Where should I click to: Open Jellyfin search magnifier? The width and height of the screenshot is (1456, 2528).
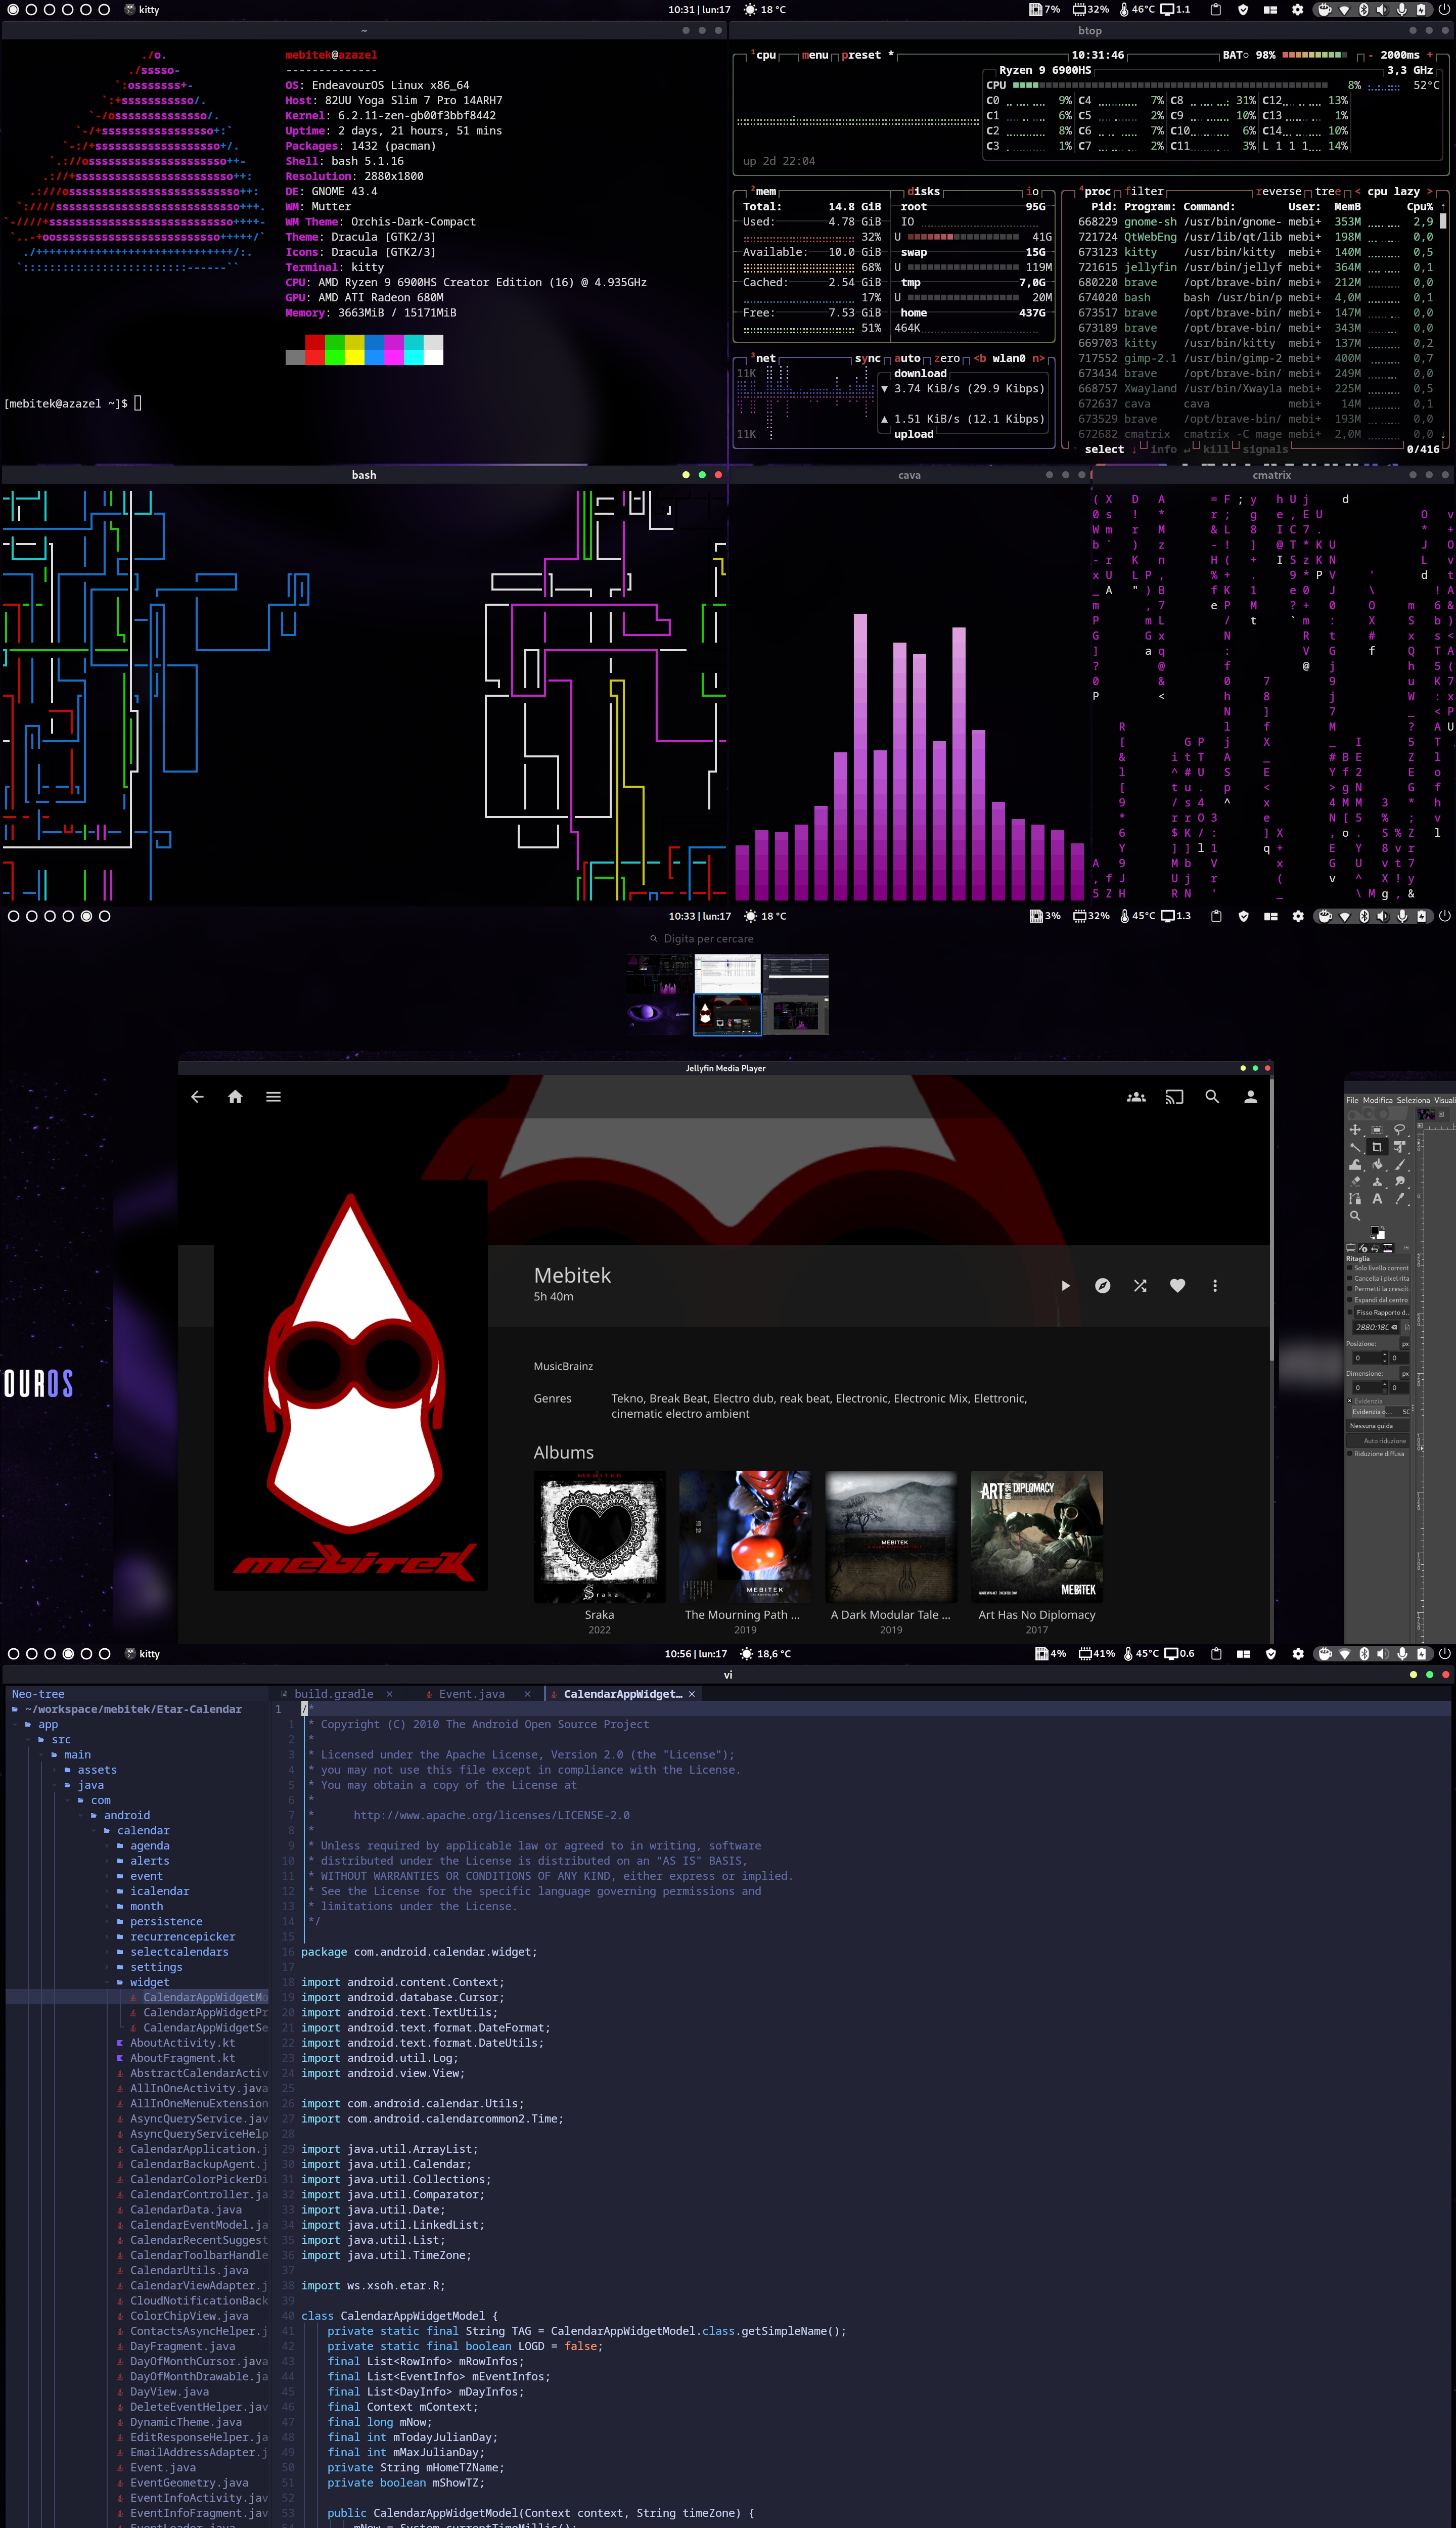click(1212, 1097)
